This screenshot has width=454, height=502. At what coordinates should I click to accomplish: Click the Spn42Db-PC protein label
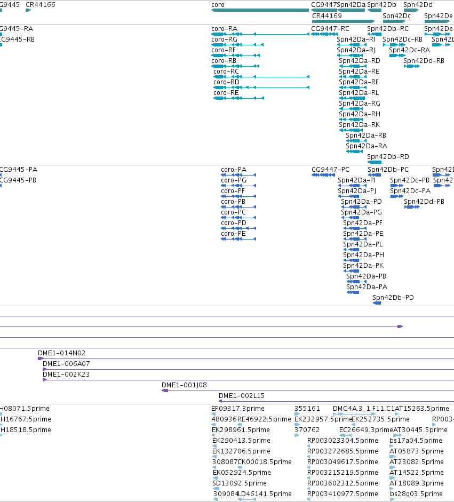click(388, 169)
